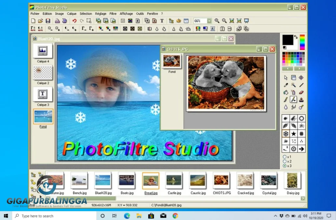Open Google Chrome from the taskbar
Image resolution: width=336 pixels, height=220 pixels.
click(x=175, y=216)
